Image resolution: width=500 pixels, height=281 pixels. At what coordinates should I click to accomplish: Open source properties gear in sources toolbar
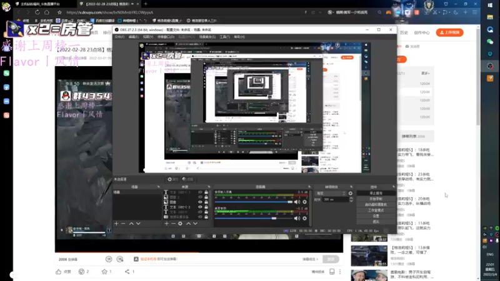pos(180,224)
